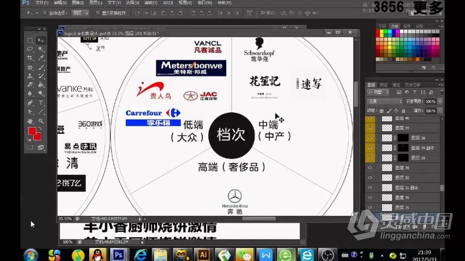
Task: Toggle Quick Mask mode
Action: (x=30, y=147)
